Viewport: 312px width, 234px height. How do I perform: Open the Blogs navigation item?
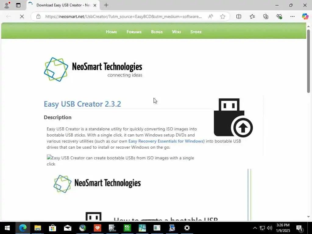point(157,32)
